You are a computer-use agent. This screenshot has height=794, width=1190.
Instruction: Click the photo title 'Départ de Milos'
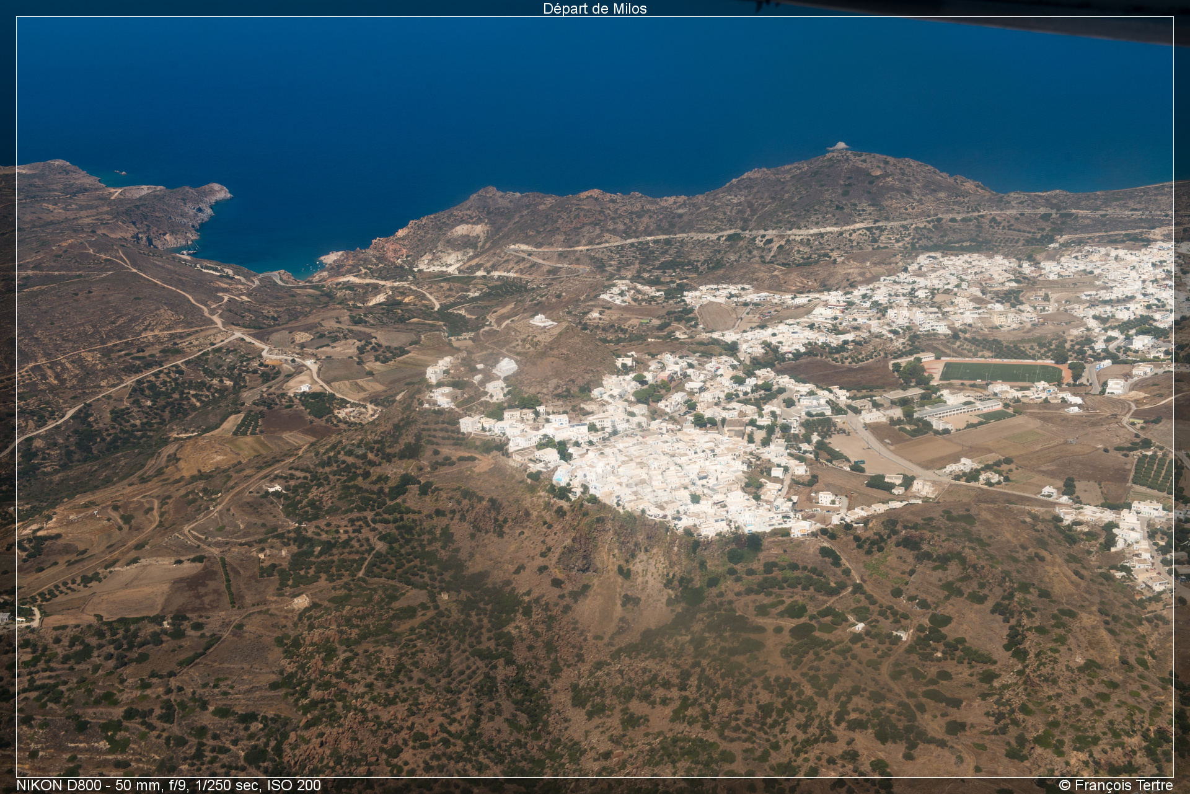[595, 9]
